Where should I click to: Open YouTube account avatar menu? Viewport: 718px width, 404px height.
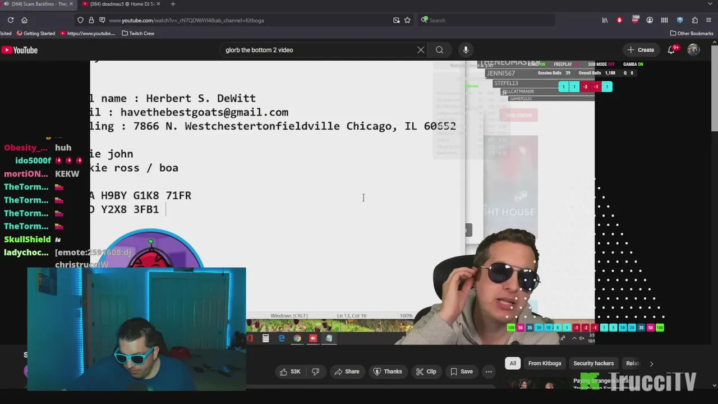point(693,50)
